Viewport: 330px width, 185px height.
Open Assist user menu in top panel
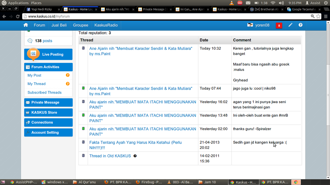pos(313,3)
